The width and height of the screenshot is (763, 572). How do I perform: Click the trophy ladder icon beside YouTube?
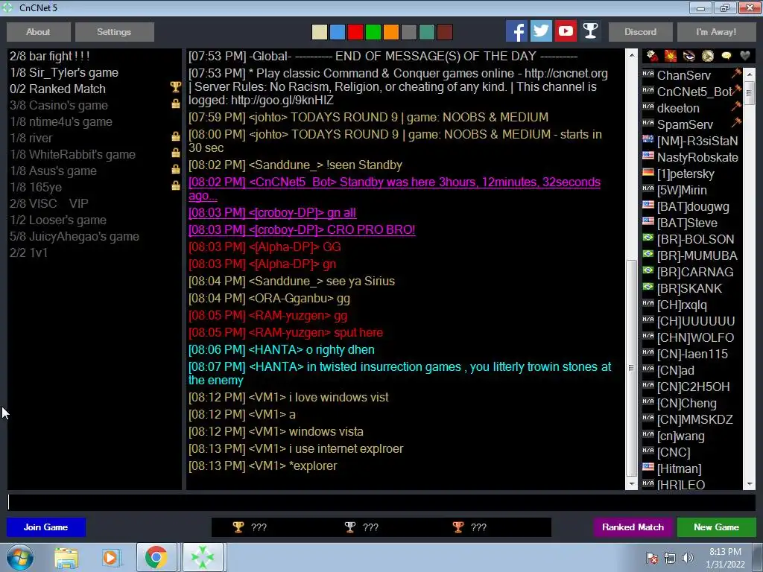click(x=590, y=31)
